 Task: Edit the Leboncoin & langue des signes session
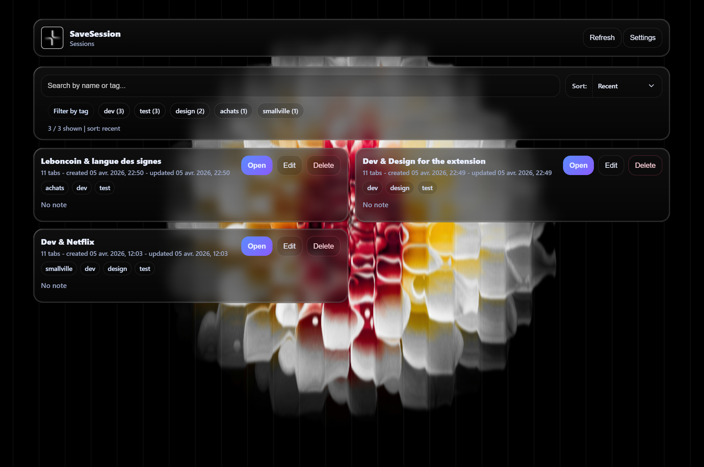(289, 165)
